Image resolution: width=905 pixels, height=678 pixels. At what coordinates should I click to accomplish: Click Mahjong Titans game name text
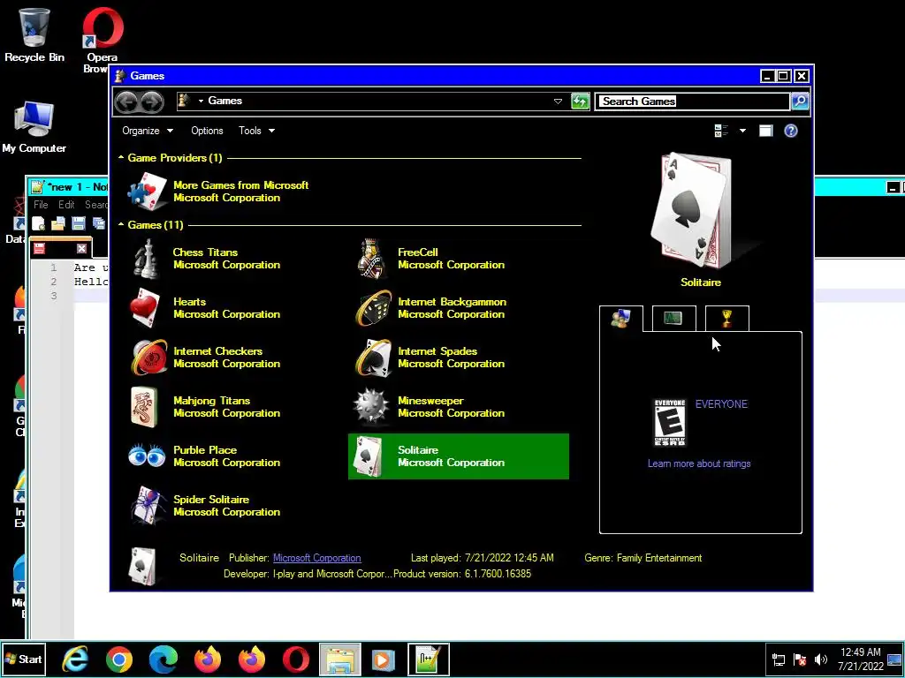tap(211, 401)
